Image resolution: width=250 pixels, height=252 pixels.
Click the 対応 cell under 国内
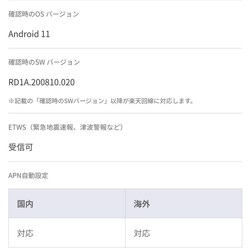[x=67, y=233]
